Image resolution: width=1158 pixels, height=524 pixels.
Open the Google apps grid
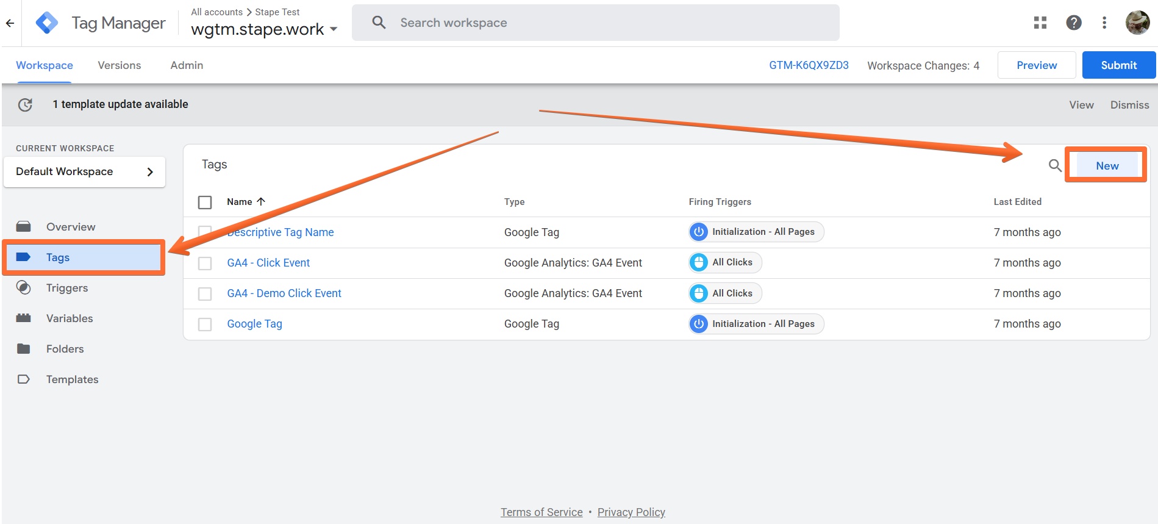1040,23
